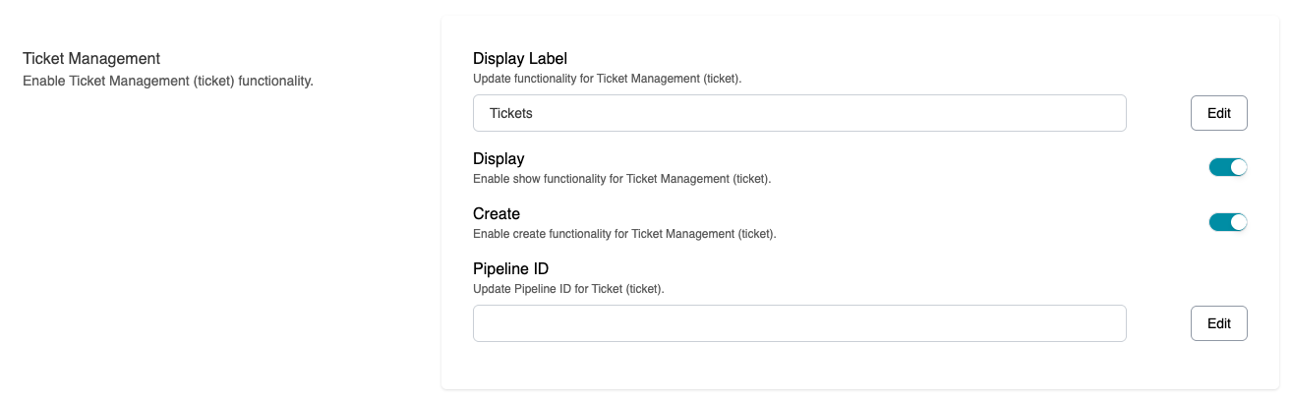The image size is (1291, 401).
Task: Focus the Display Label text field
Action: (798, 113)
